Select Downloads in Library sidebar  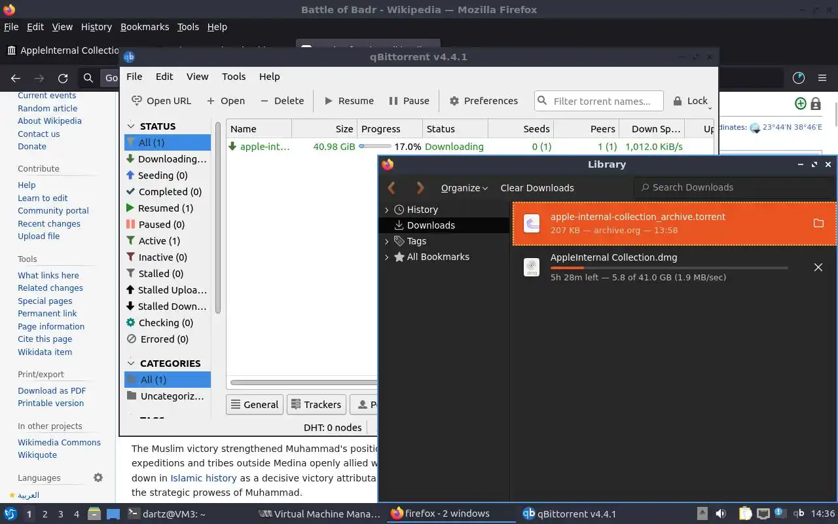click(x=444, y=225)
